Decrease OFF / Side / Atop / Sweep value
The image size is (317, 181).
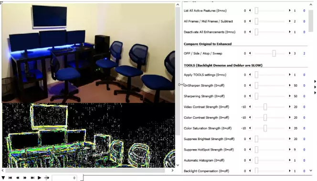coord(250,53)
